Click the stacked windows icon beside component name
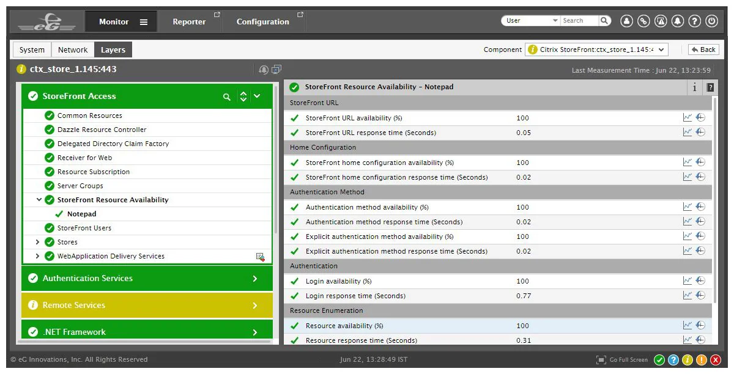Viewport: 734px width, 374px height. [x=276, y=70]
